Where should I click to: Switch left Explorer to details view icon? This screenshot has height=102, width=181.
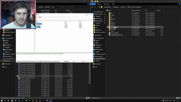(87, 98)
